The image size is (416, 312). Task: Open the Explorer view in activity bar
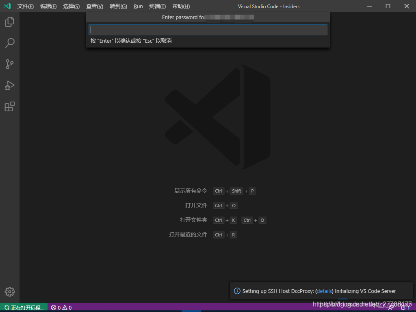pyautogui.click(x=10, y=22)
